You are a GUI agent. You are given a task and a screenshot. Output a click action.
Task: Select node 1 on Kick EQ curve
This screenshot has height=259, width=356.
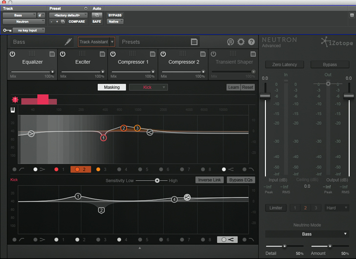[x=78, y=196]
